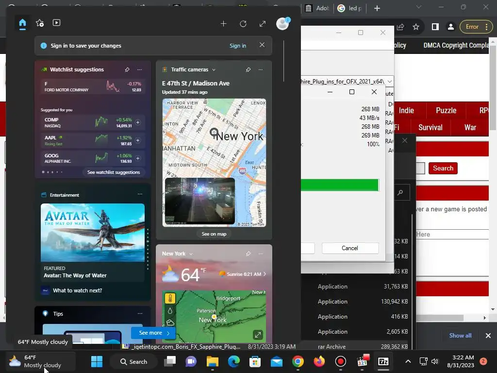Open more options for Entertainment widget

(x=140, y=194)
